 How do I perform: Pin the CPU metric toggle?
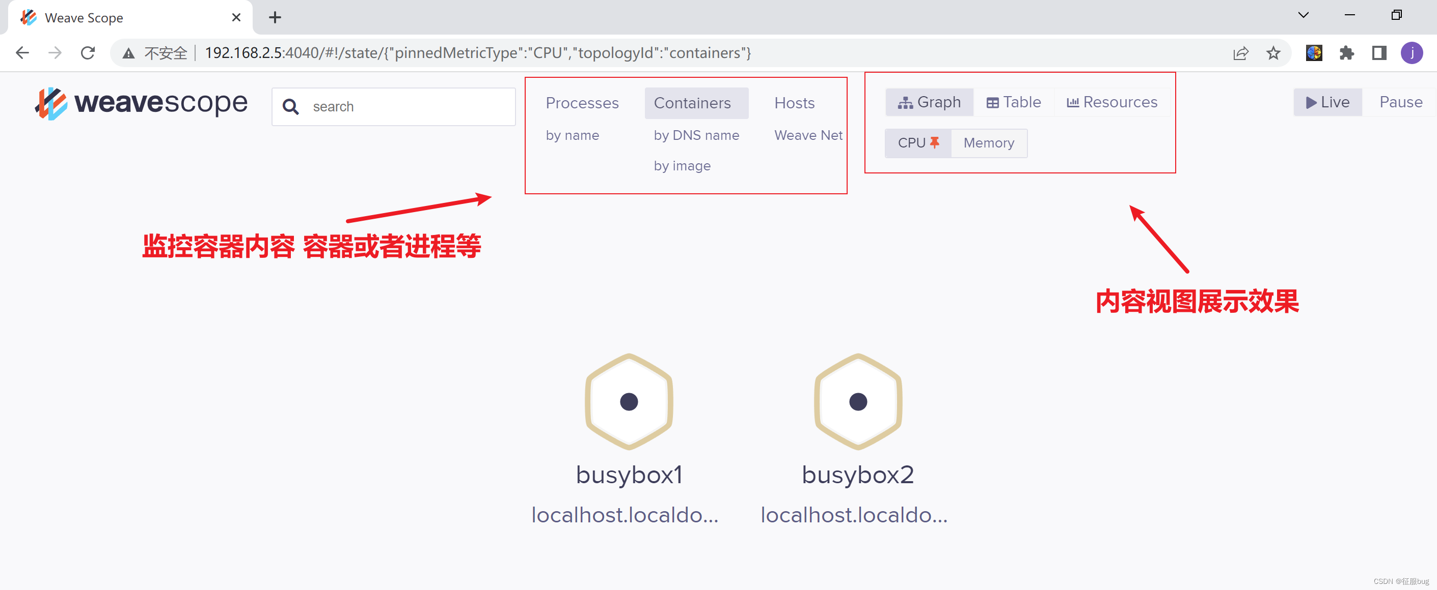click(917, 143)
